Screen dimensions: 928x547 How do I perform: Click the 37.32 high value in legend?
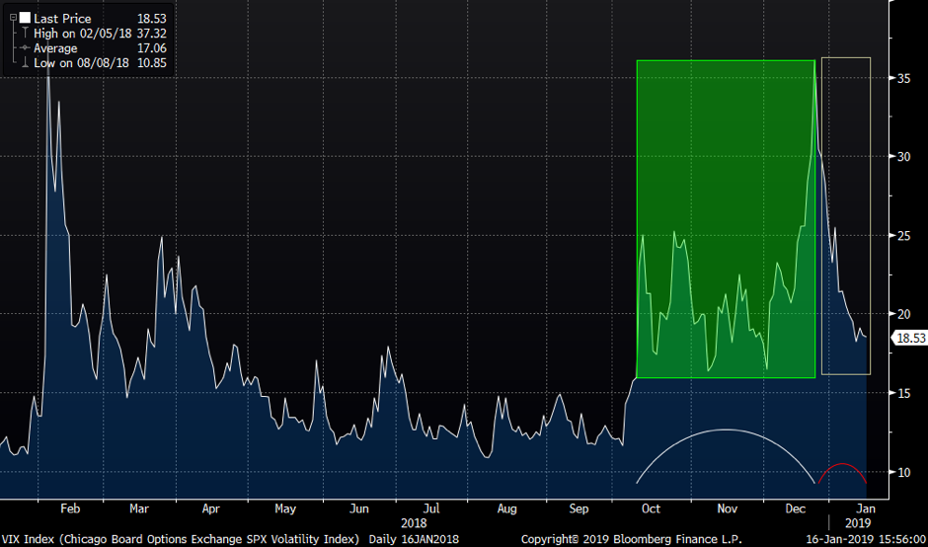(151, 34)
